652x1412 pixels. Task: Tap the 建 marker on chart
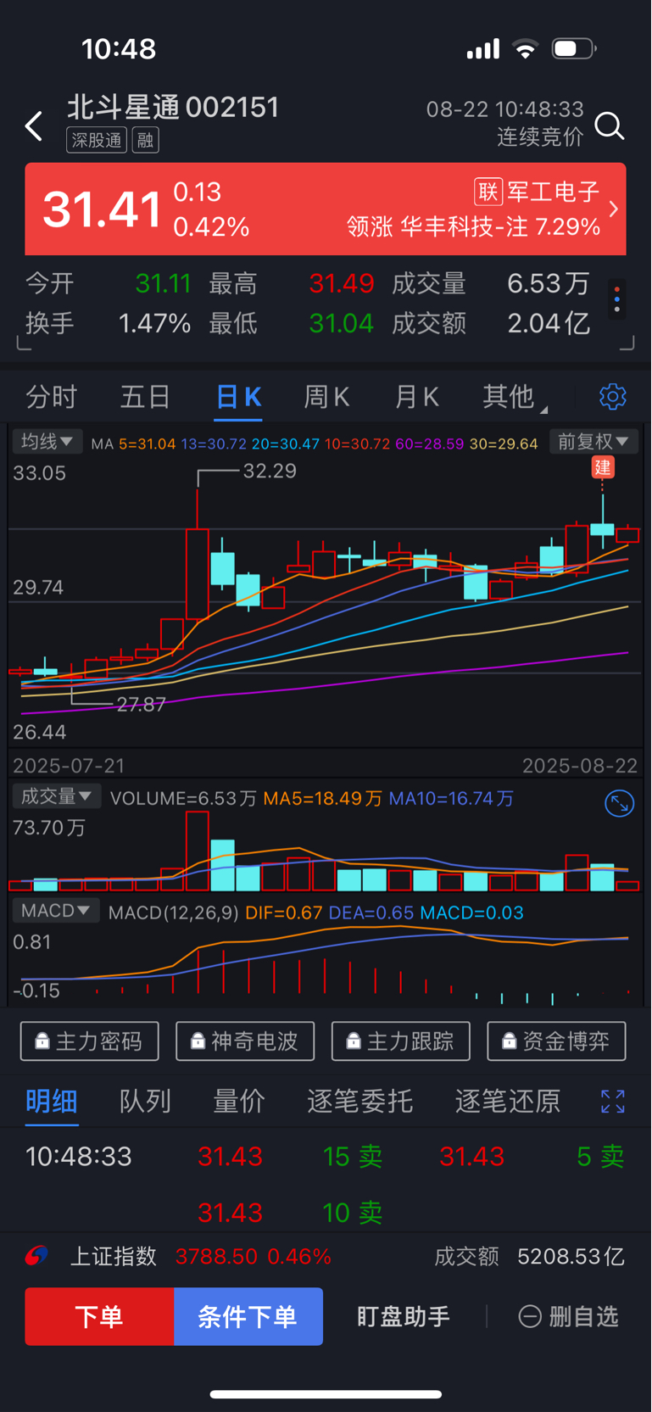[603, 467]
